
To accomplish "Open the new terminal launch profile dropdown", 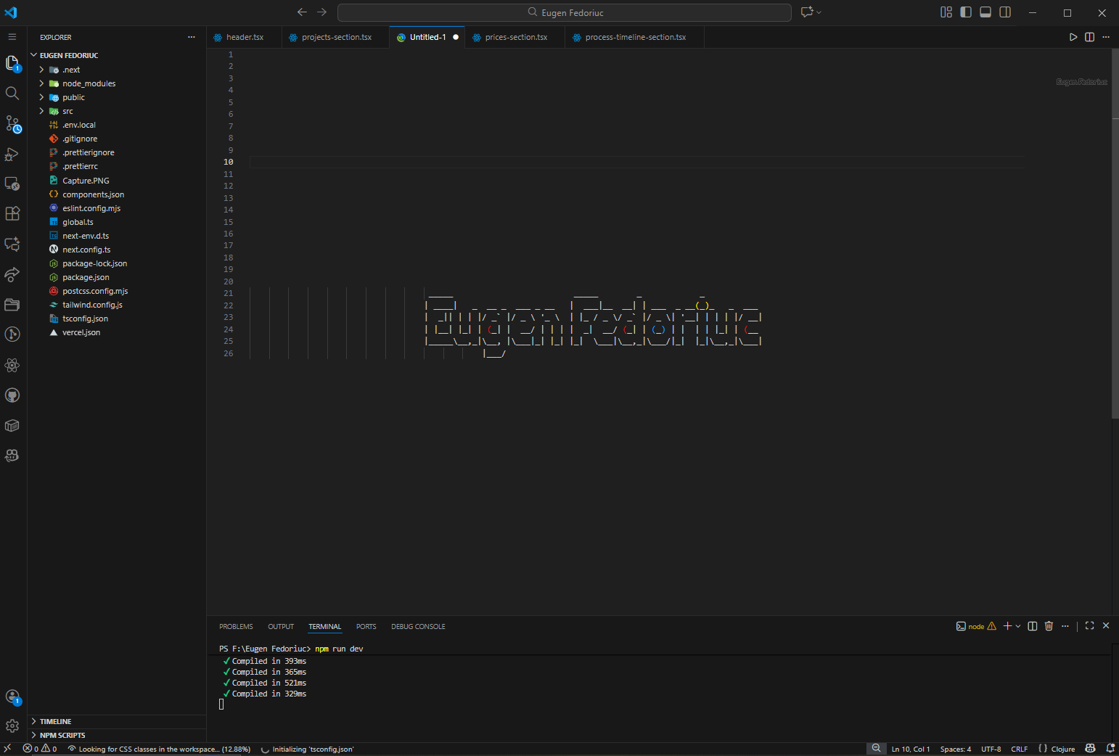I will pos(1018,626).
